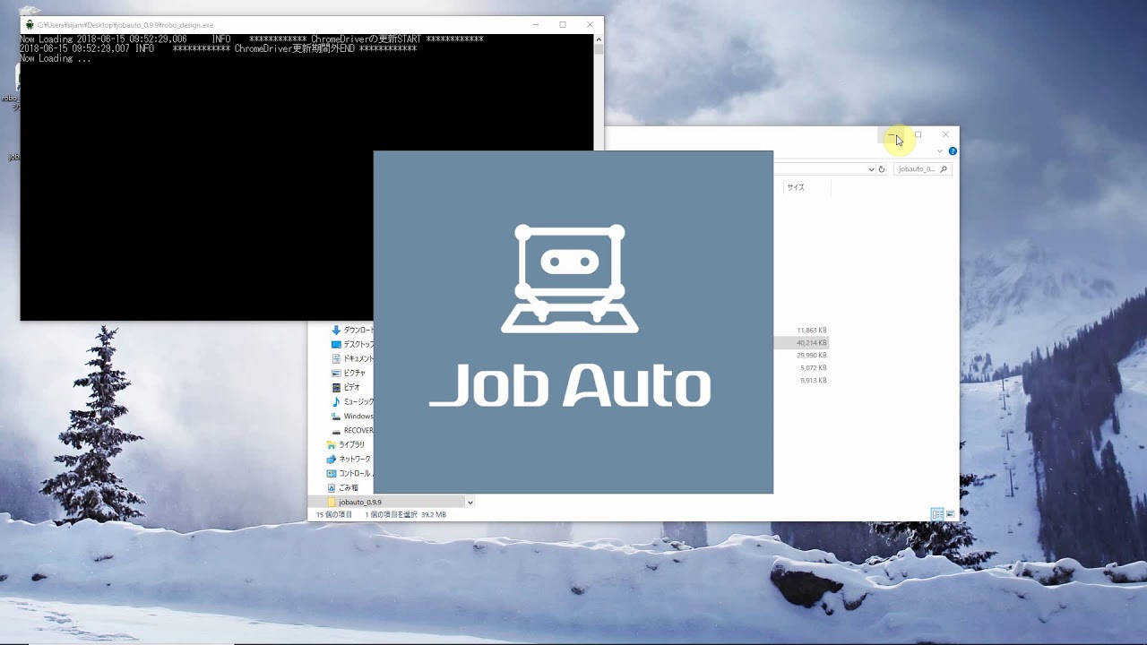Select the RECOVERY drive in Explorer sidebar
The height and width of the screenshot is (645, 1147).
352,430
